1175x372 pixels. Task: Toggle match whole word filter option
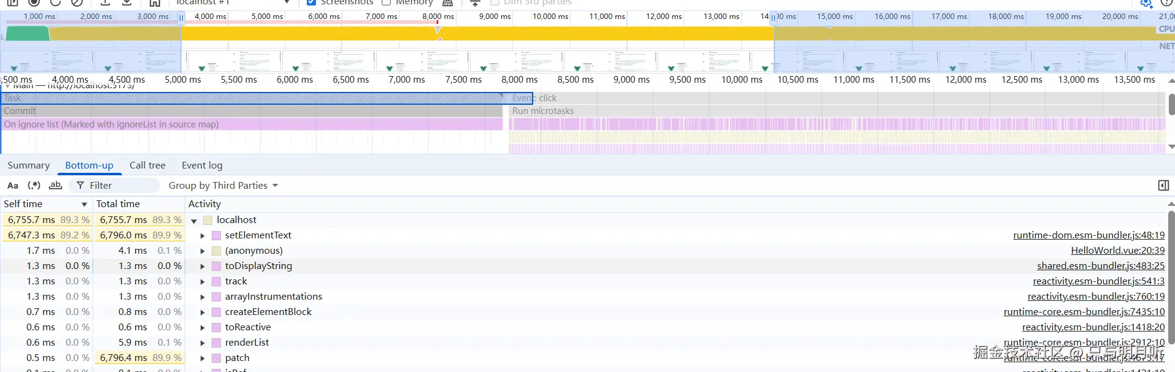tap(55, 185)
